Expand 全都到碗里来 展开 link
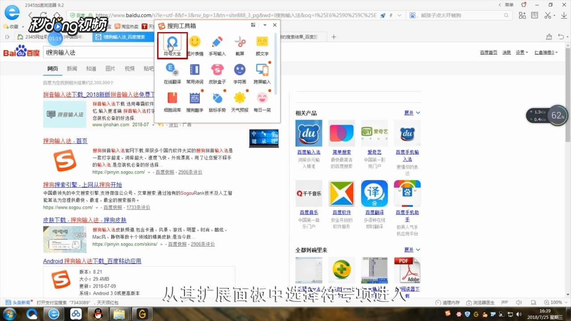Viewport: 571px width, 321px height. click(412, 250)
